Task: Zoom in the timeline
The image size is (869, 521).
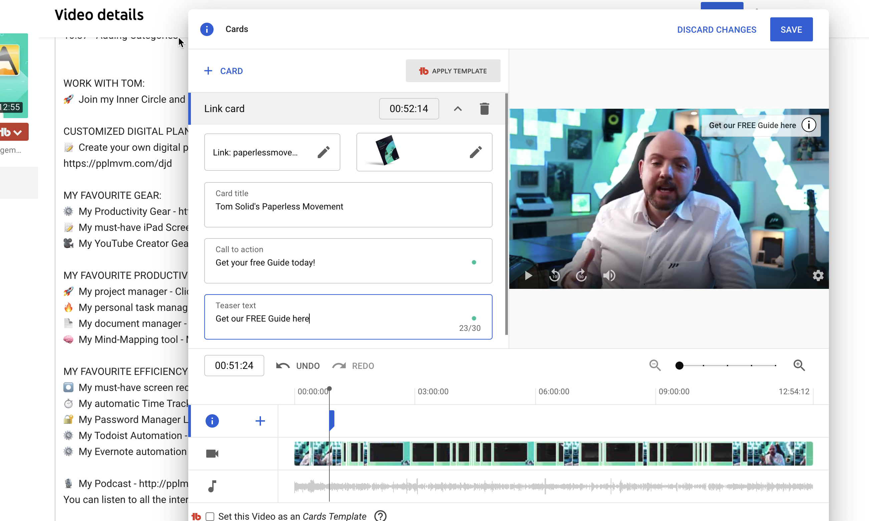Action: click(x=799, y=366)
